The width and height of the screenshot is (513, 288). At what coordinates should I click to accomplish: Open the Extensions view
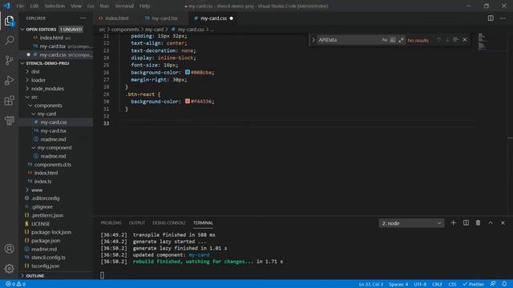(x=9, y=101)
